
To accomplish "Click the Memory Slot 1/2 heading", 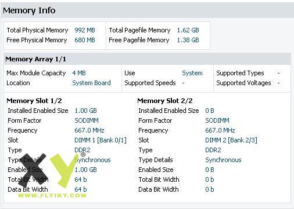I will pos(34,101).
